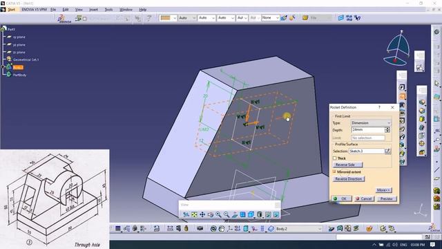Viewport: 442px width, 249px height.
Task: Select the Pan tool in View toolbar
Action: click(202, 215)
